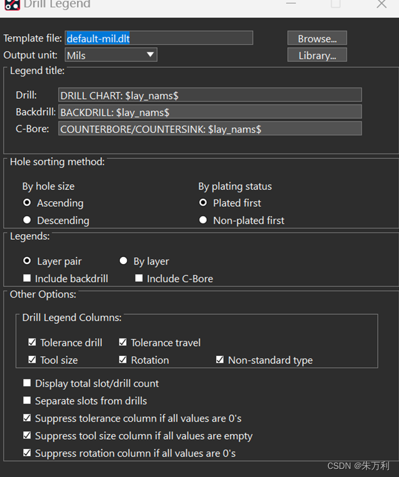Enable Display total slot/drill count
Screen dimensions: 399x477
click(27, 384)
